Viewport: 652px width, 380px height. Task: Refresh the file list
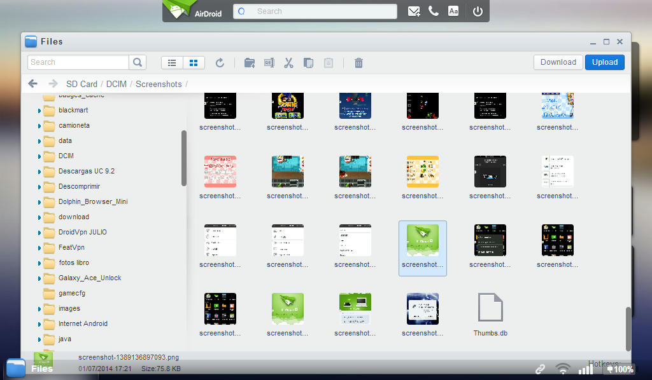pos(220,62)
